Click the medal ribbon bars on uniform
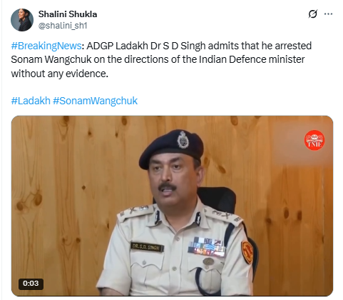This screenshot has width=343, height=300. click(x=206, y=246)
